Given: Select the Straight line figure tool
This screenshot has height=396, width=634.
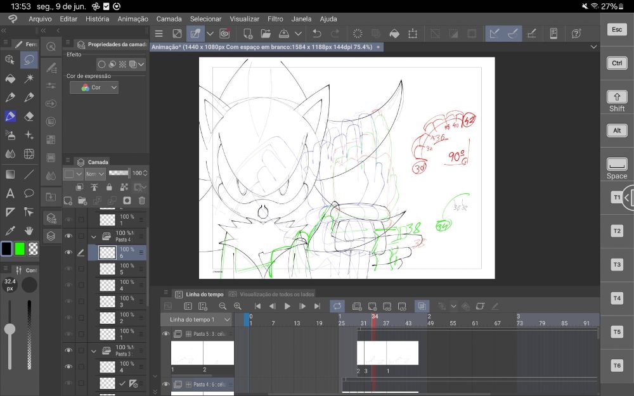Looking at the screenshot, I should 29,174.
